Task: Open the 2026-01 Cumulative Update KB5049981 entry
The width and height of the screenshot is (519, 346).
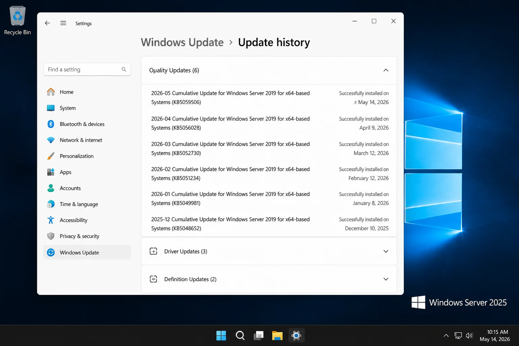Action: [269, 199]
